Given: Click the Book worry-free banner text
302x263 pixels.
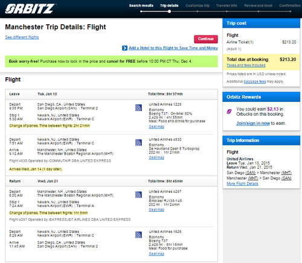Looking at the screenshot, I should point(100,62).
